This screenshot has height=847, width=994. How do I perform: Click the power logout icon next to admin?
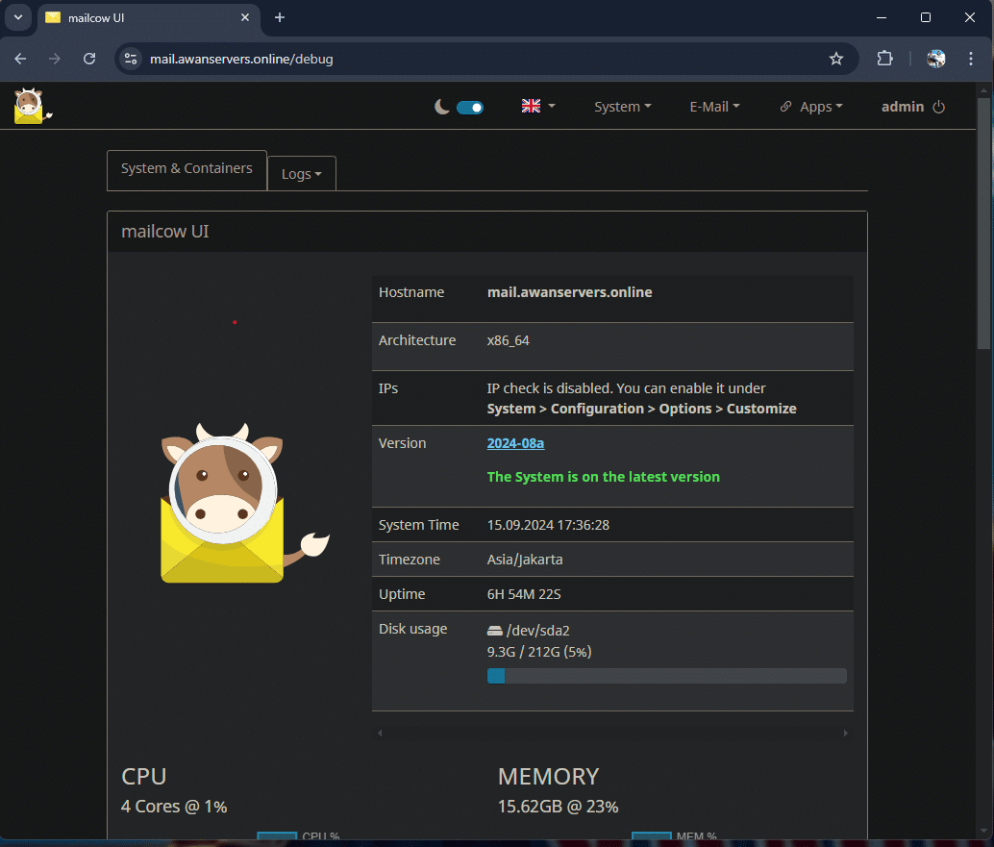(x=939, y=106)
